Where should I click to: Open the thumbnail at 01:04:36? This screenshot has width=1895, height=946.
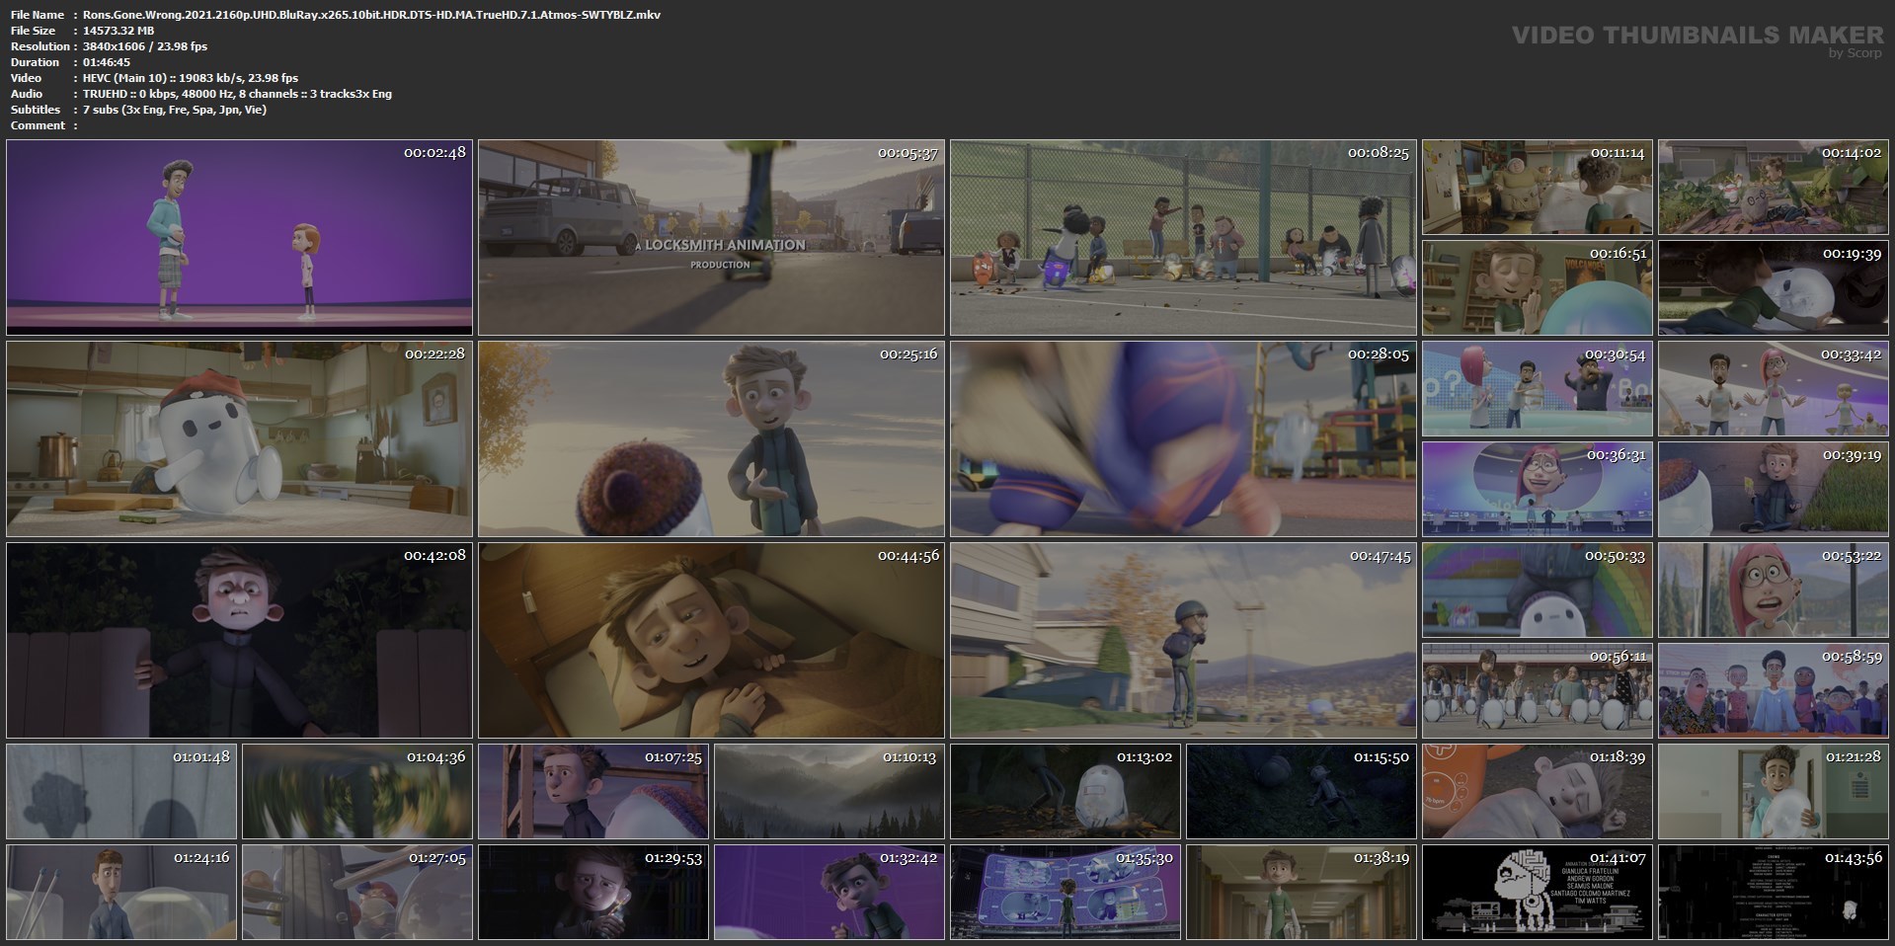click(357, 791)
